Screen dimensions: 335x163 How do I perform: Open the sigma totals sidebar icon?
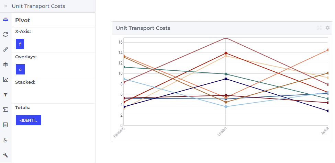[5, 110]
